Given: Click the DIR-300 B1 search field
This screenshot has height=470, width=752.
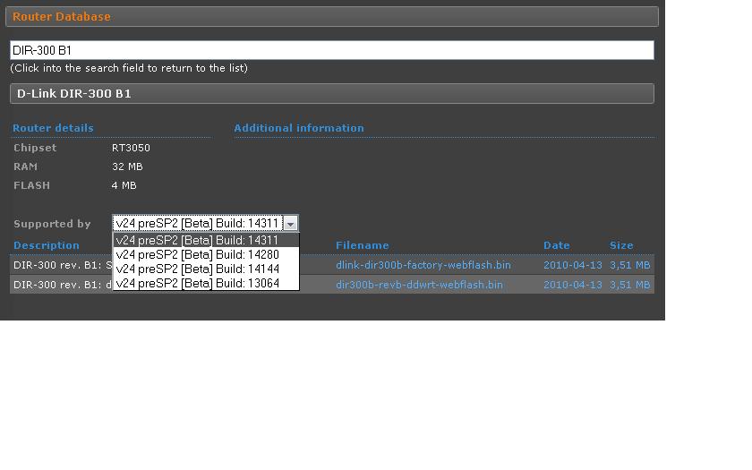Looking at the screenshot, I should tap(332, 50).
